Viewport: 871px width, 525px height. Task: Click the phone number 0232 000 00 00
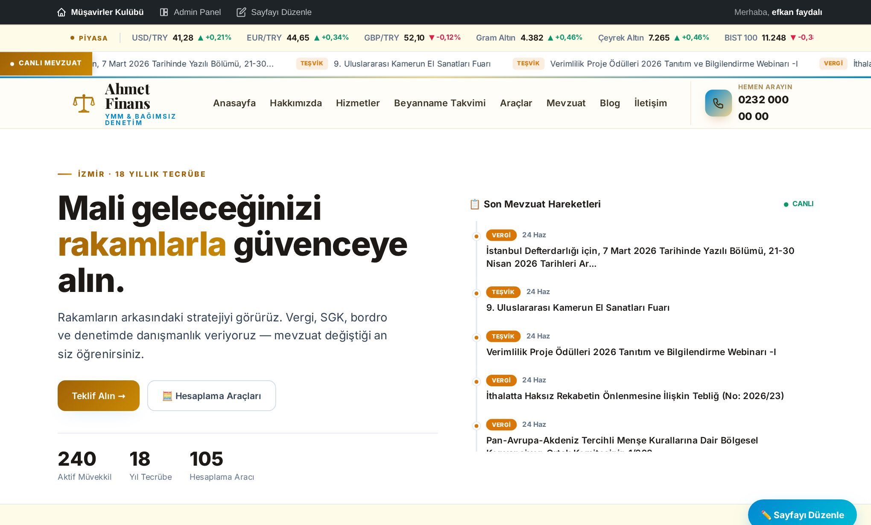[x=763, y=108]
